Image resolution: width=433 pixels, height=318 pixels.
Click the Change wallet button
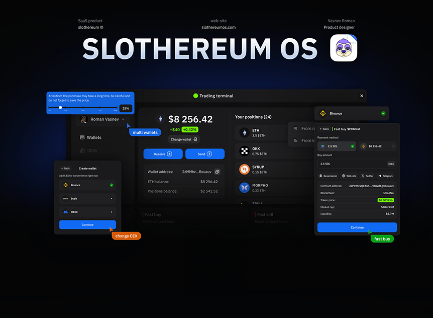[184, 139]
